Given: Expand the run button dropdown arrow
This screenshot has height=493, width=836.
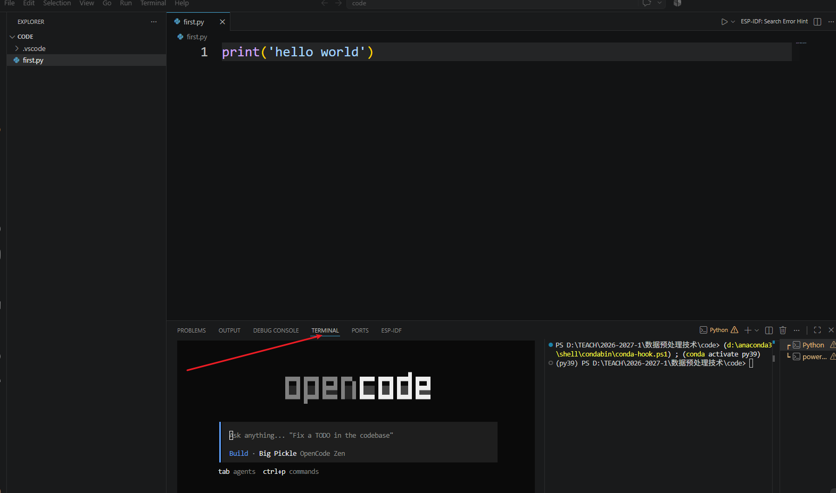Looking at the screenshot, I should 733,22.
